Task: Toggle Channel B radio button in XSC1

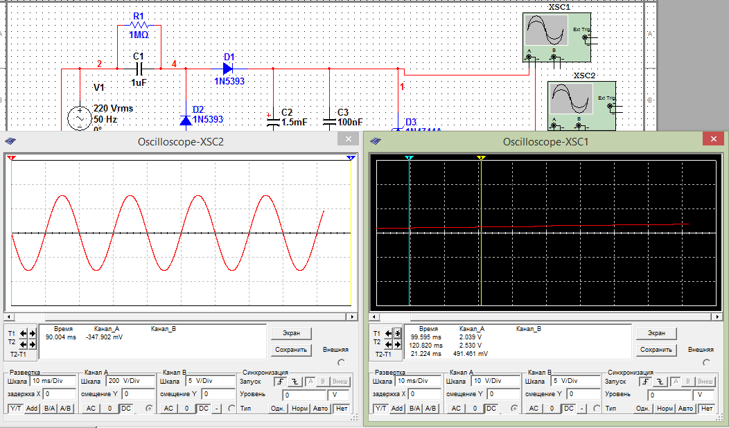Action: click(597, 409)
